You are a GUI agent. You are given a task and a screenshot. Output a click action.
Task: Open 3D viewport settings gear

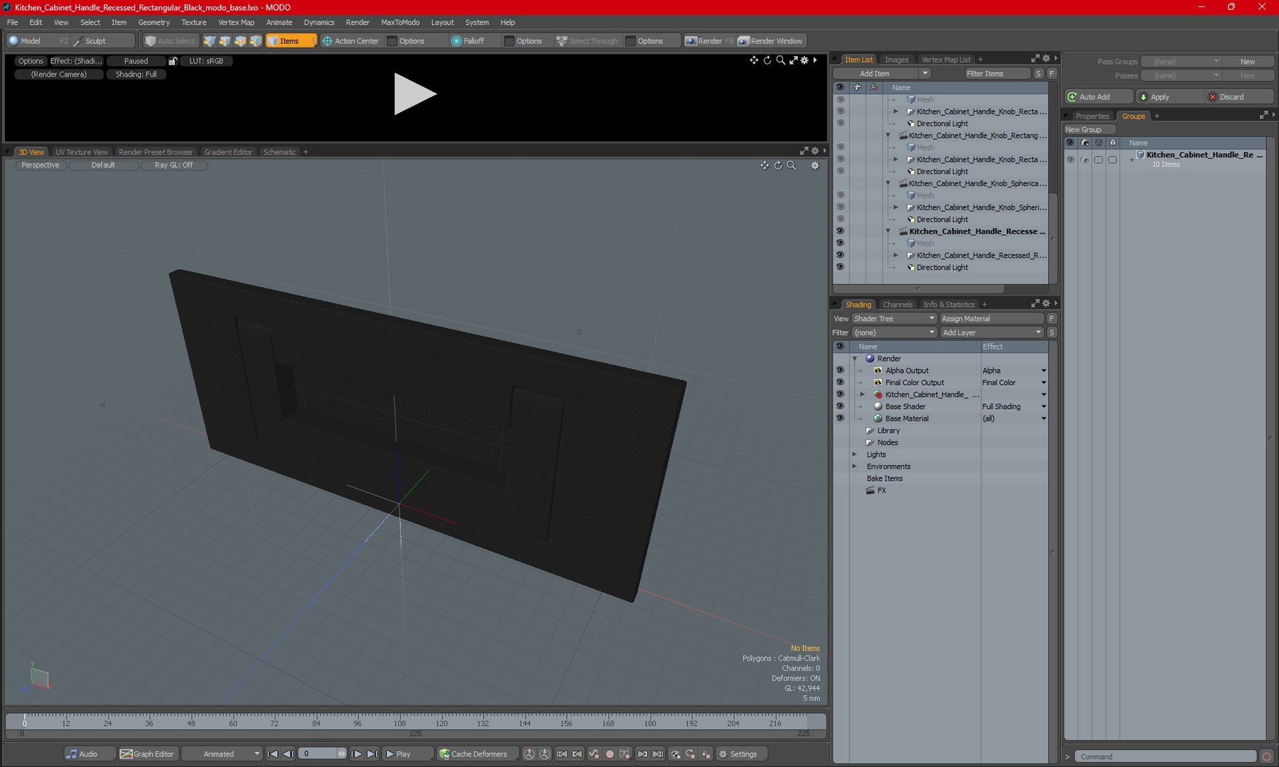815,165
